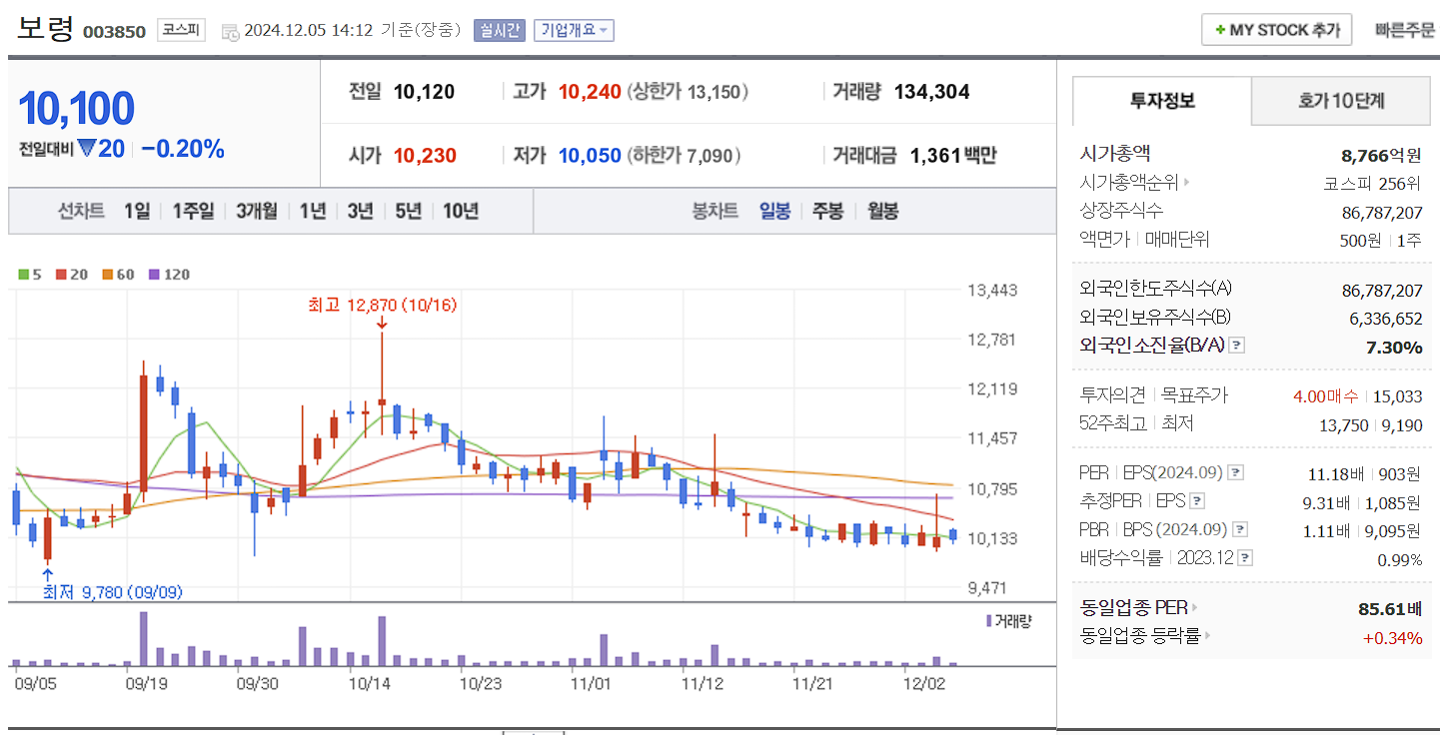
Task: Open help tooltip for PBR BPS(2024.09)
Action: 1239,529
